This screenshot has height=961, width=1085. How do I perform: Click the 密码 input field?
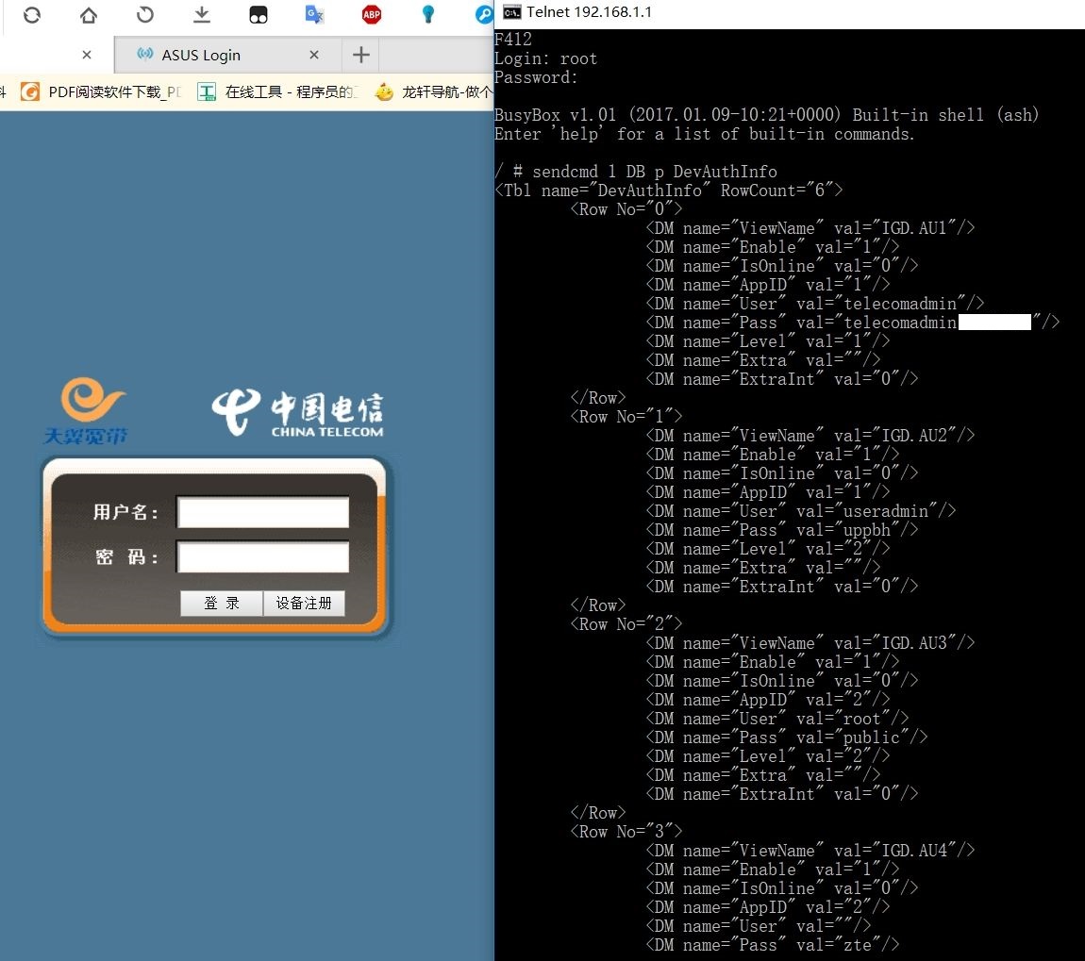[x=263, y=557]
